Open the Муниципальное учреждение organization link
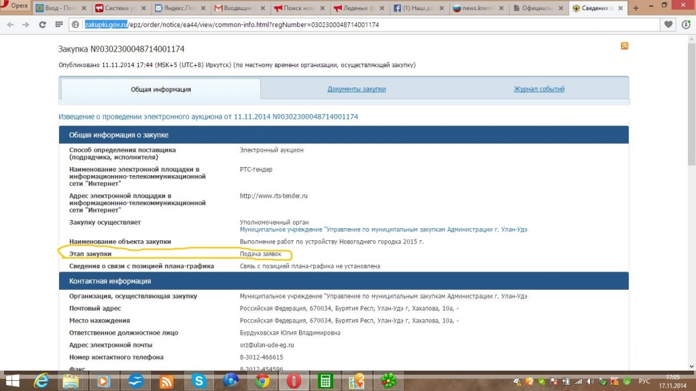This screenshot has height=391, width=696. 383,229
